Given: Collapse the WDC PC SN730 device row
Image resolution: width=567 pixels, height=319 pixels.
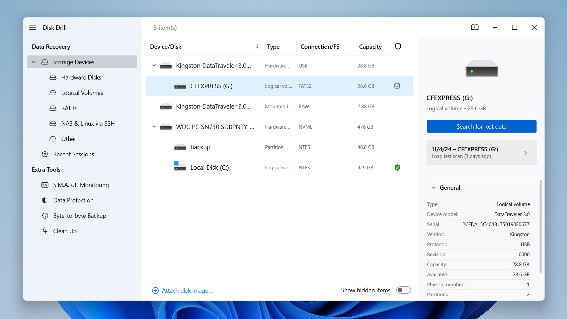Looking at the screenshot, I should pos(154,127).
